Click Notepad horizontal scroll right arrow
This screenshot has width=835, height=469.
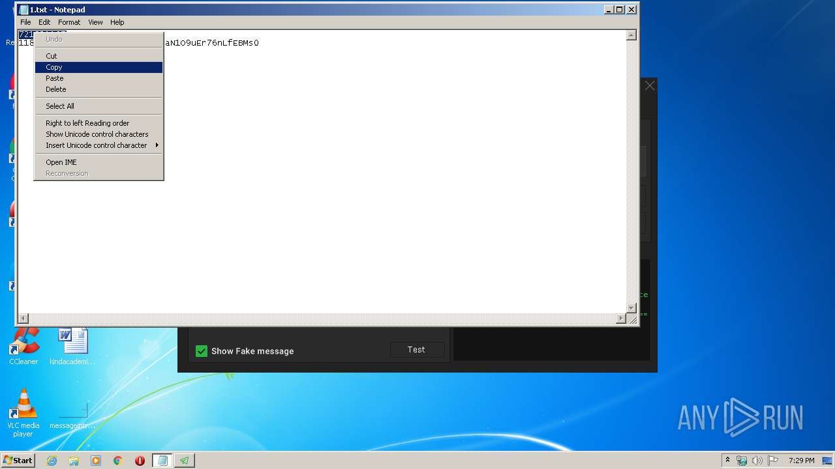[621, 319]
